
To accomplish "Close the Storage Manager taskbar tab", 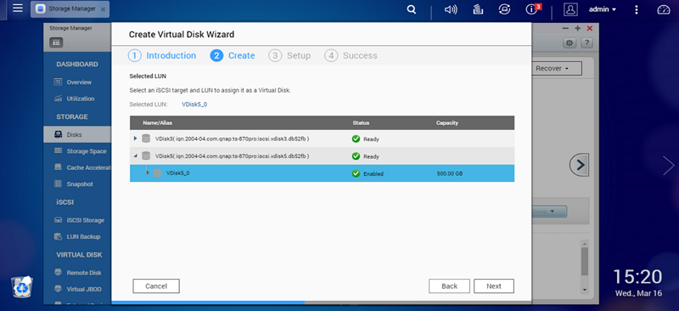I will tap(103, 9).
